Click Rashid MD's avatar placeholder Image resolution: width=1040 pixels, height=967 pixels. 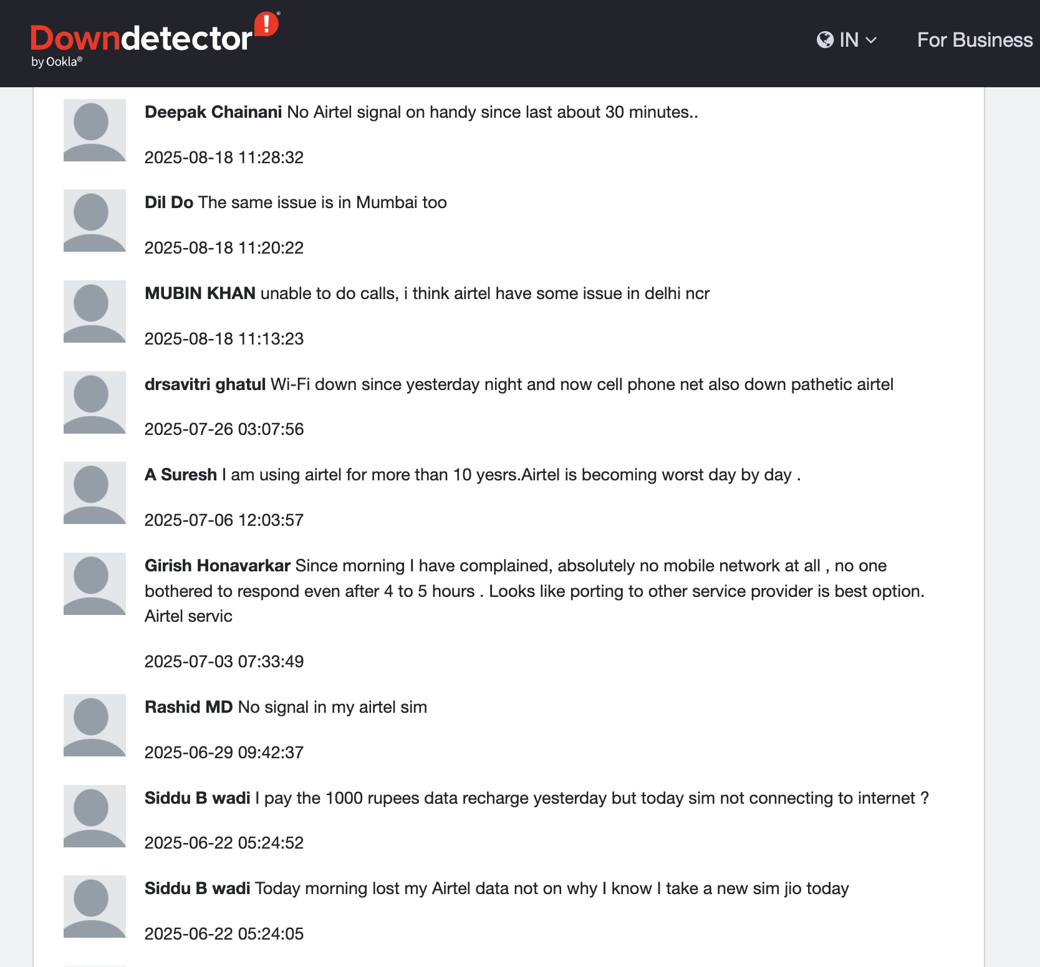(95, 725)
